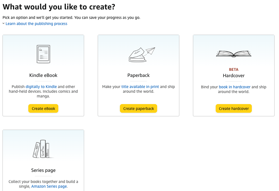Viewport: 279px width, 191px height.
Task: Select the Hardcover card heading
Action: (x=234, y=76)
